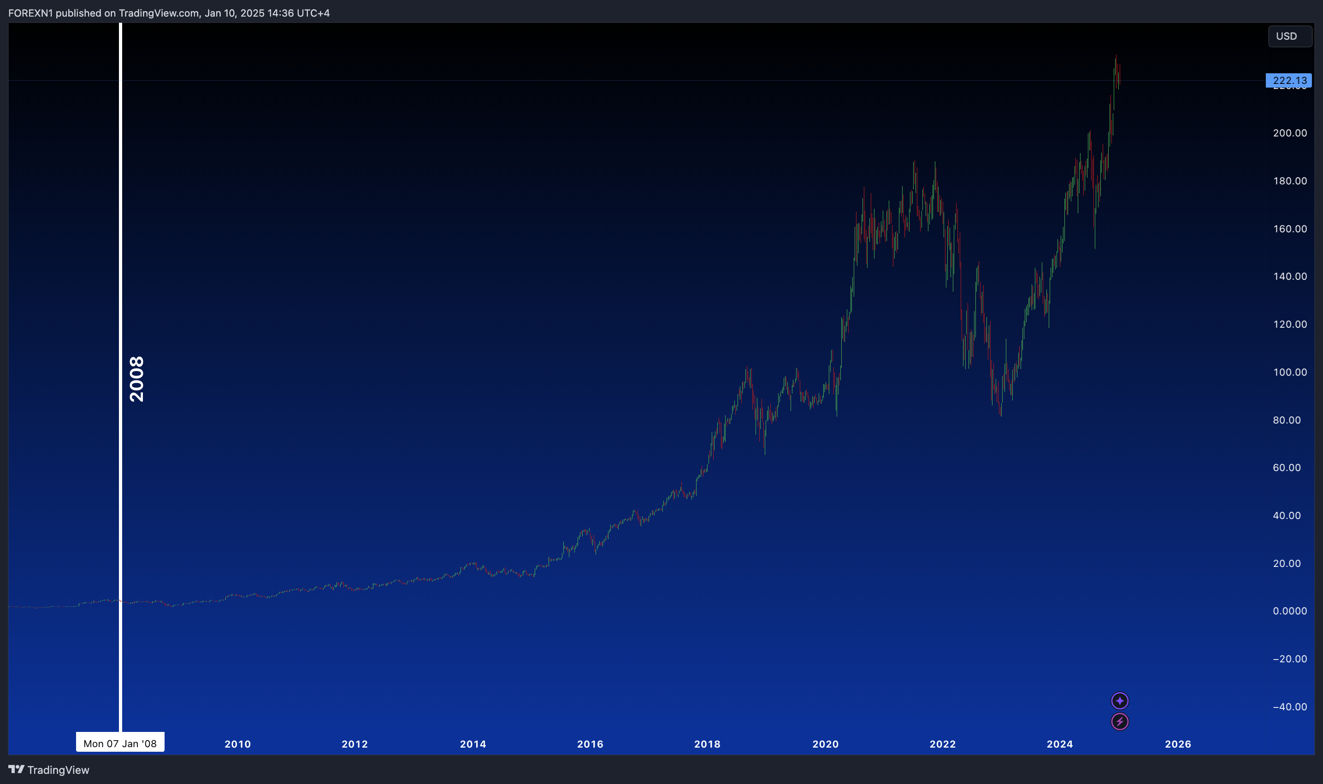The image size is (1323, 784).
Task: Click the 2024 time axis label
Action: click(x=1060, y=744)
